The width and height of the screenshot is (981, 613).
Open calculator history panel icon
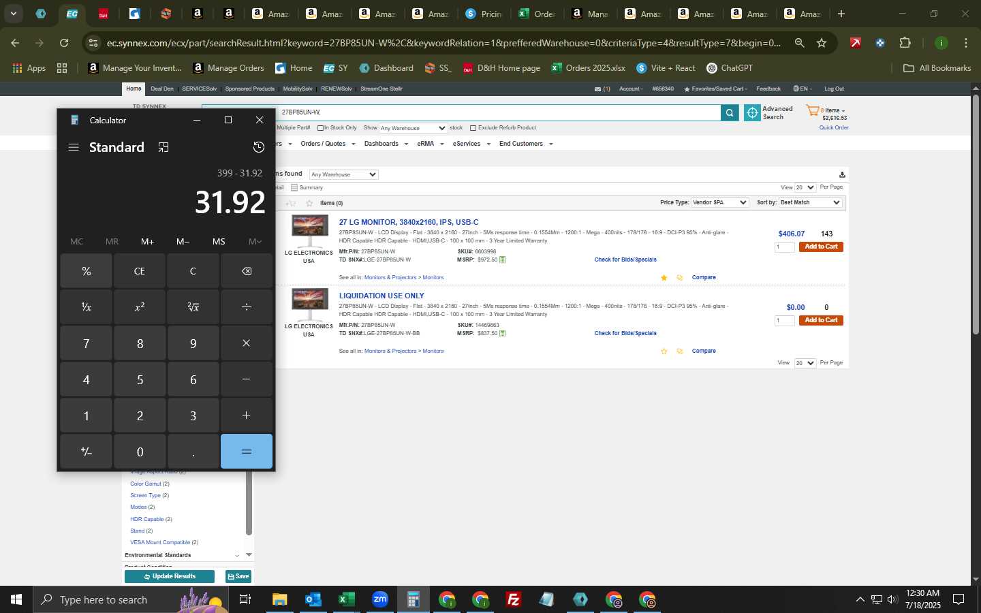pyautogui.click(x=259, y=147)
